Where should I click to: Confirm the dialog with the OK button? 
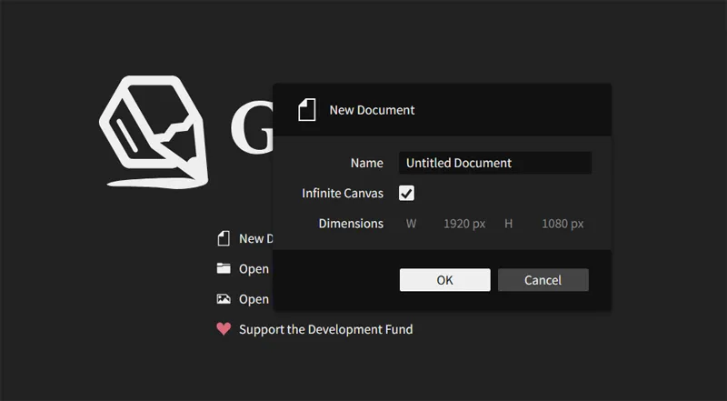tap(444, 280)
